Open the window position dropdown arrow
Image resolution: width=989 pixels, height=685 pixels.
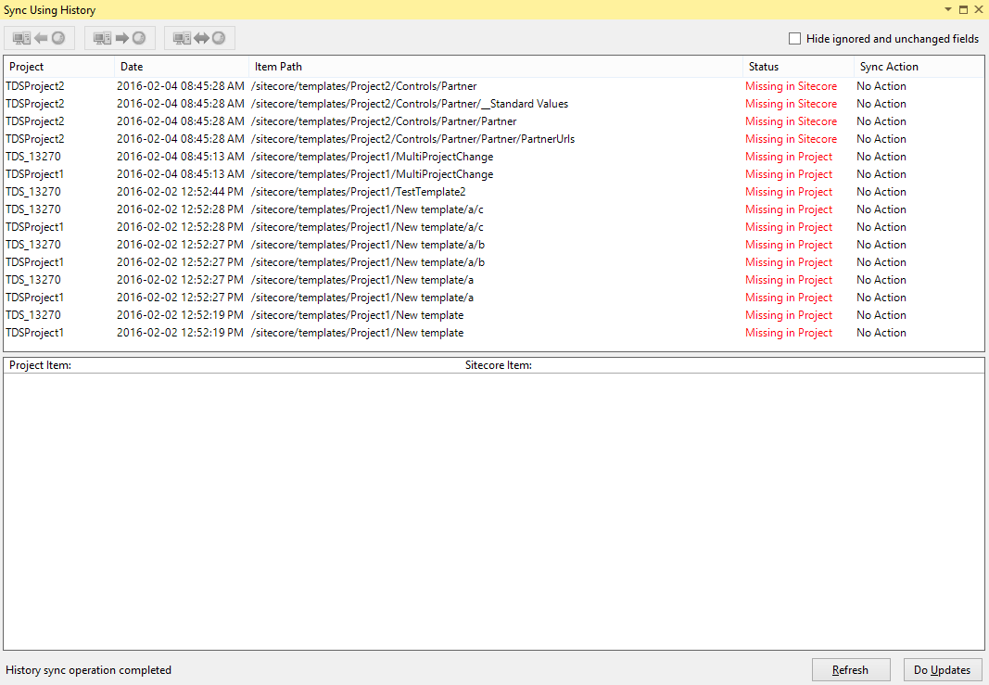click(947, 9)
